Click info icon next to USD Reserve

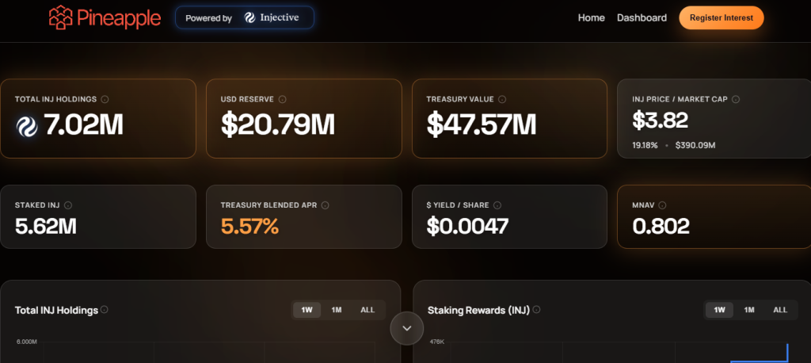(x=283, y=99)
